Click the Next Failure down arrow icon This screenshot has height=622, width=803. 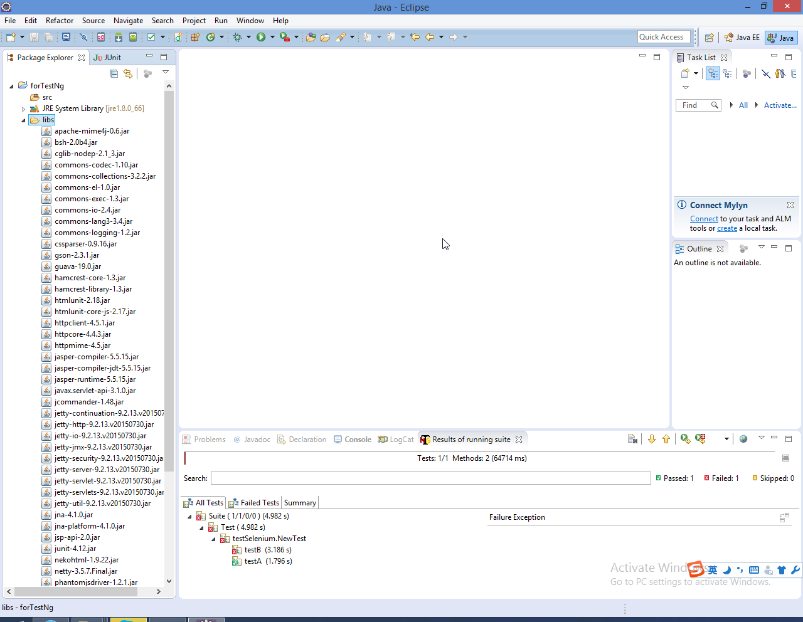tap(651, 439)
